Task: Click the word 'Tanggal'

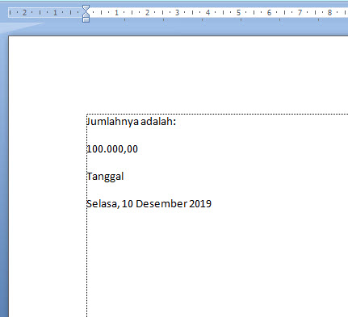Action: (105, 177)
